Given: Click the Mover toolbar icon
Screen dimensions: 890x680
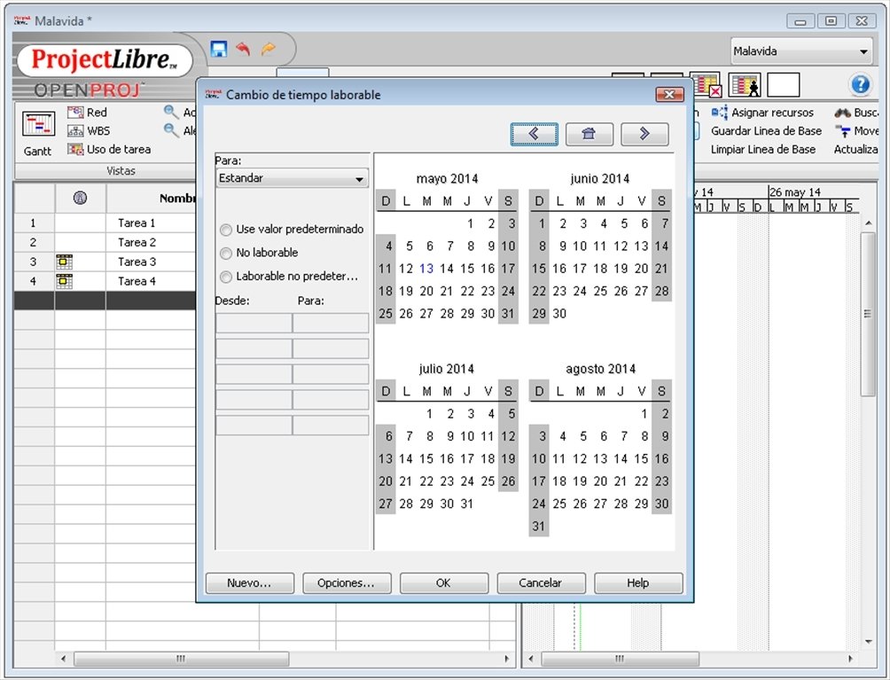Looking at the screenshot, I should pos(842,131).
